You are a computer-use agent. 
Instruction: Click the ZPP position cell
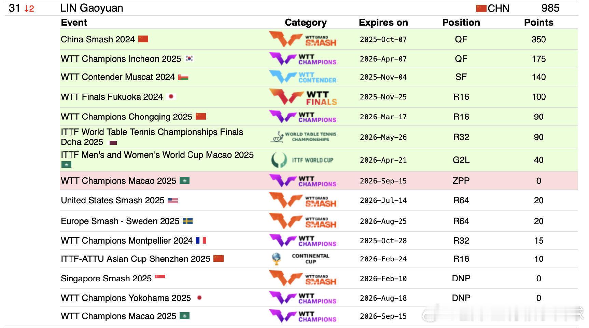pos(461,181)
